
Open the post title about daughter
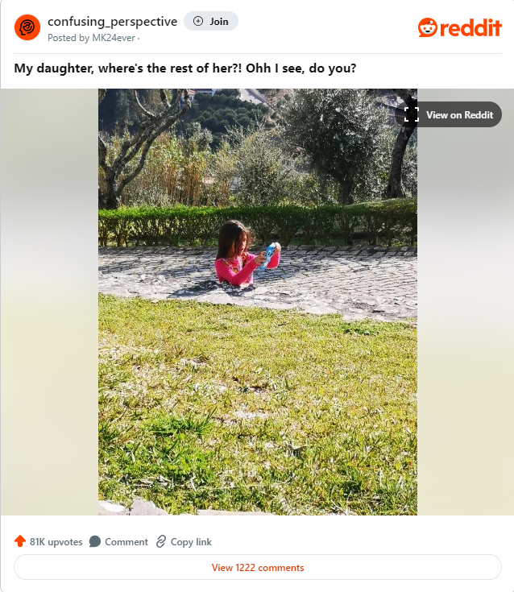coord(185,68)
